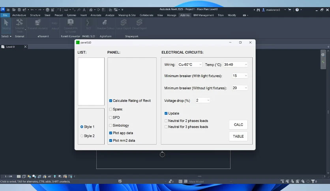The height and width of the screenshot is (191, 330).
Task: Click the Open folder icon in quick access toolbar
Action: coord(14,10)
